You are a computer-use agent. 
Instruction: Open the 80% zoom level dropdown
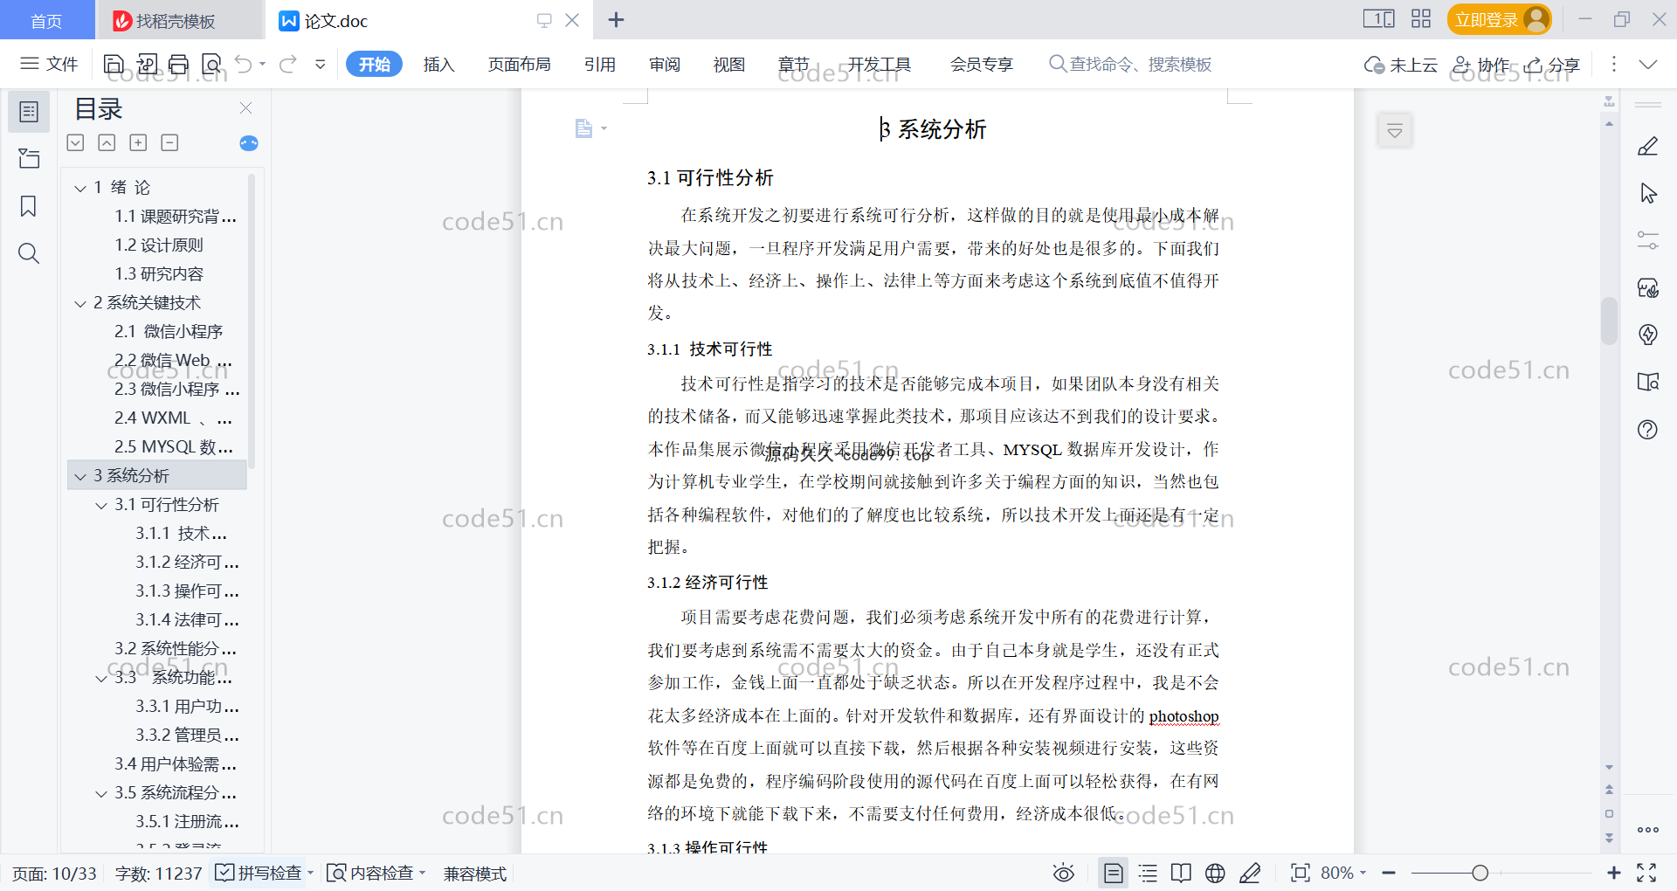[1343, 873]
